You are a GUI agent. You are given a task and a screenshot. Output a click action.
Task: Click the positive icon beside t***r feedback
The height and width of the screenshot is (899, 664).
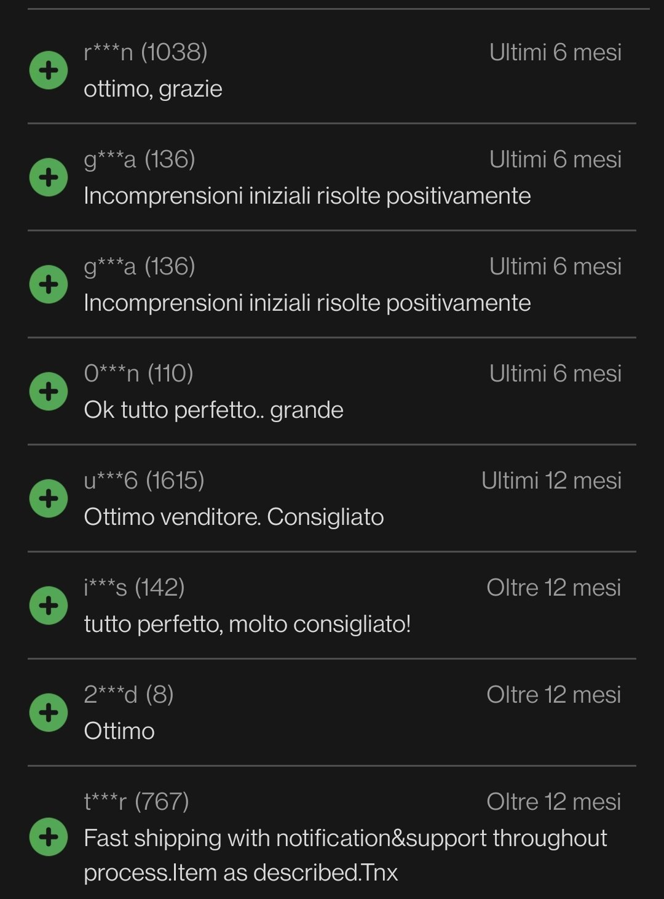(49, 837)
